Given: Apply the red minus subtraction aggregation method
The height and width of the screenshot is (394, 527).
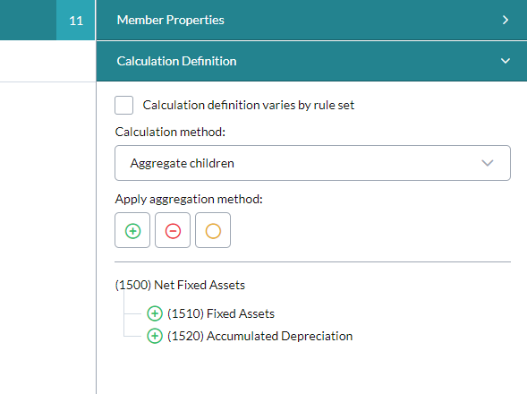Looking at the screenshot, I should pos(173,230).
